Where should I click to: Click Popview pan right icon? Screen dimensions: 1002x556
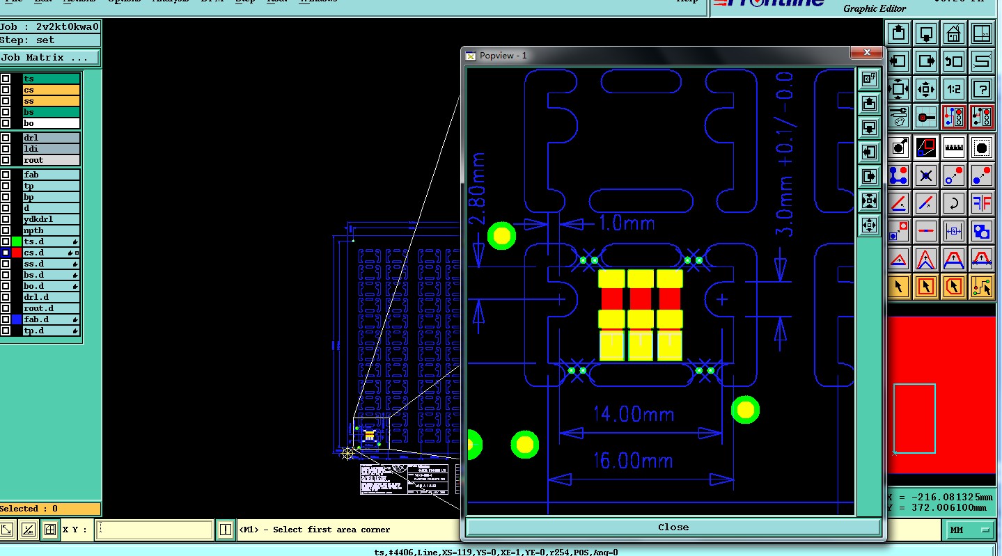tap(869, 176)
